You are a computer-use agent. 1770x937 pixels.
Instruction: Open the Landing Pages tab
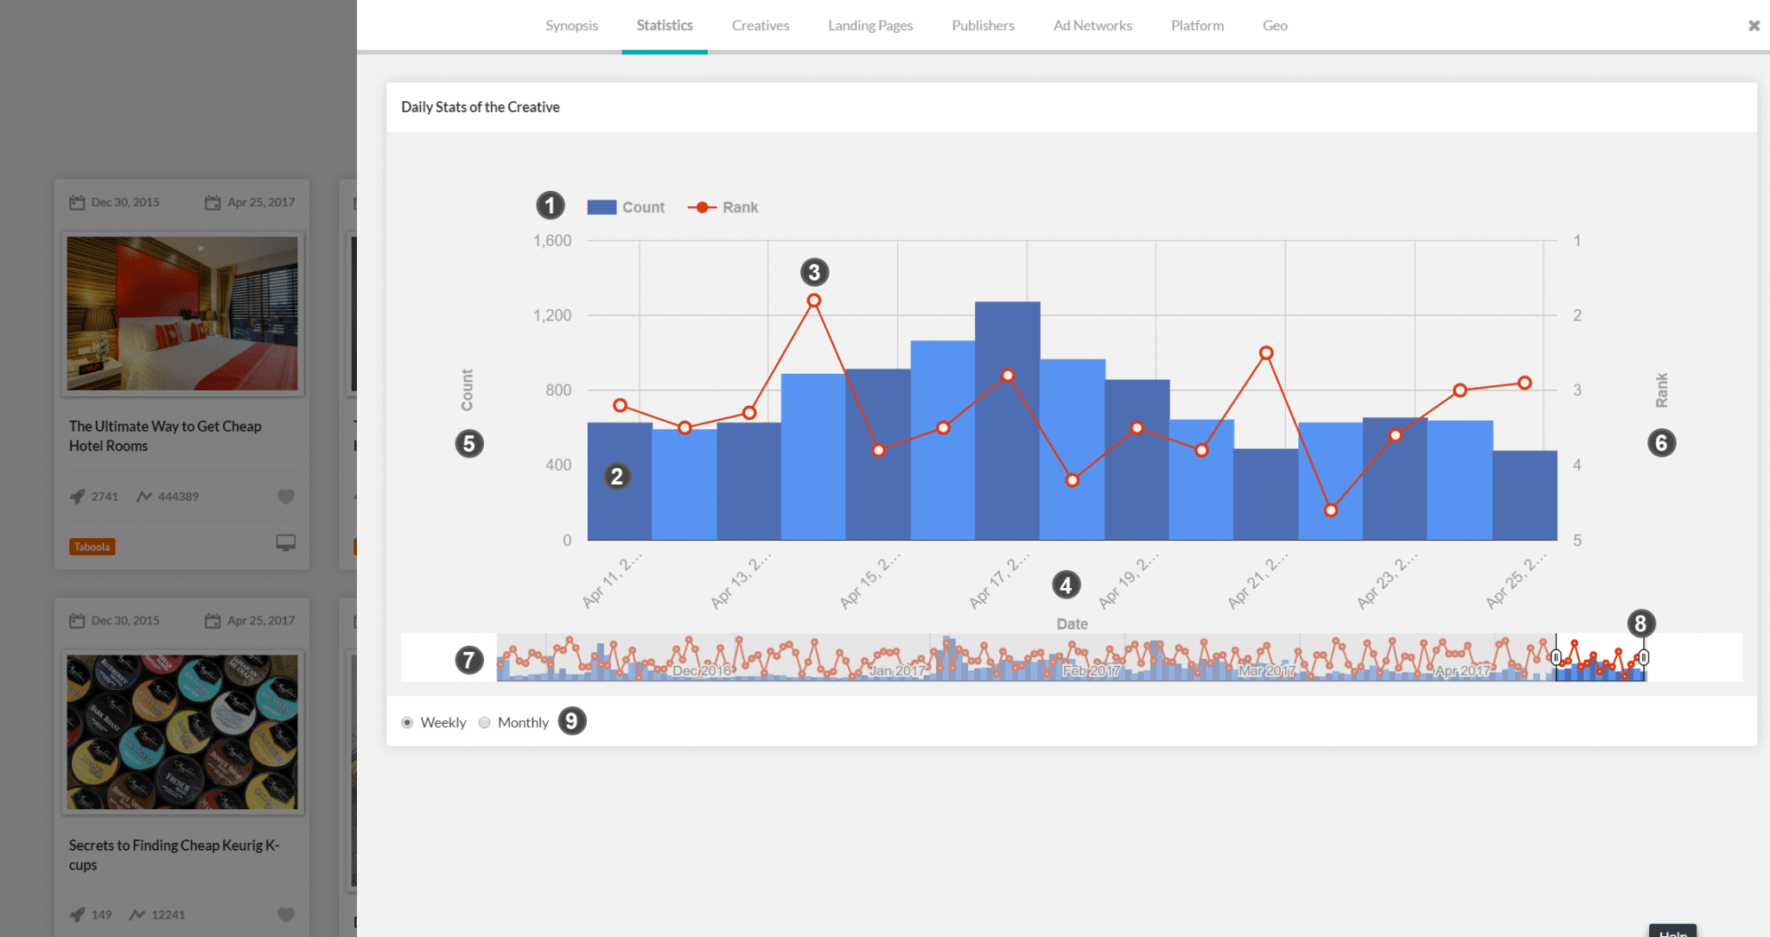click(x=869, y=26)
